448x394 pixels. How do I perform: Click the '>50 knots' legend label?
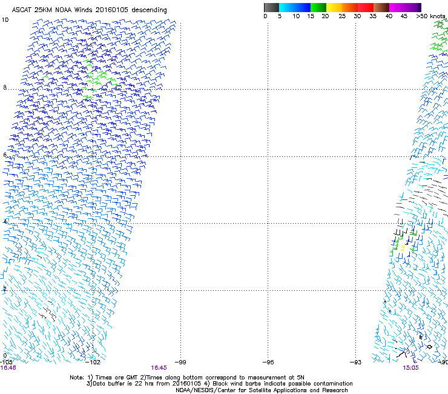[x=431, y=16]
